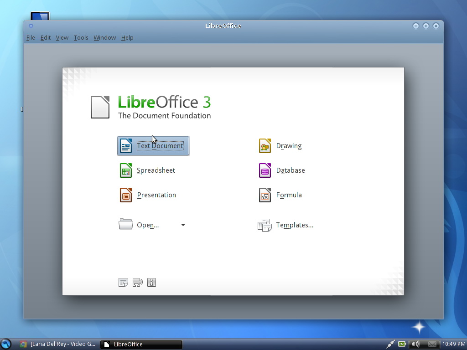Screen dimensions: 467x350
Task: Click the Open... label
Action: 148,225
